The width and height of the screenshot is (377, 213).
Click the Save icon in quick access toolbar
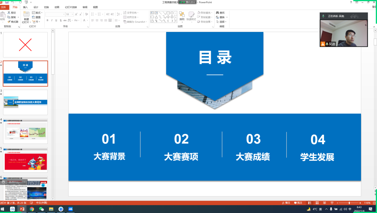pos(7,2)
